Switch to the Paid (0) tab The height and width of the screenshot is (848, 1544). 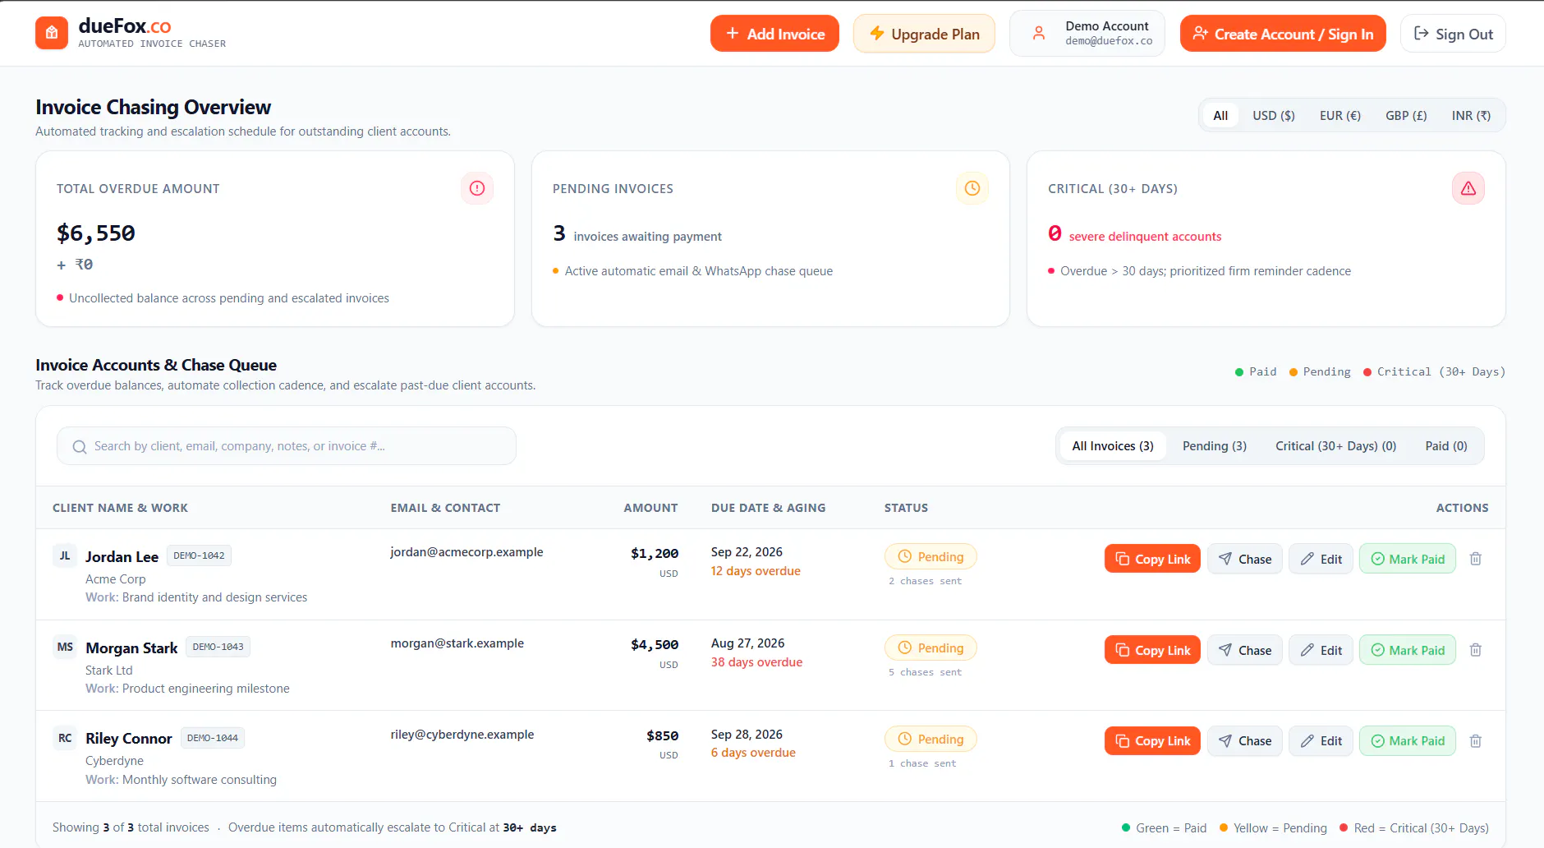click(x=1446, y=446)
